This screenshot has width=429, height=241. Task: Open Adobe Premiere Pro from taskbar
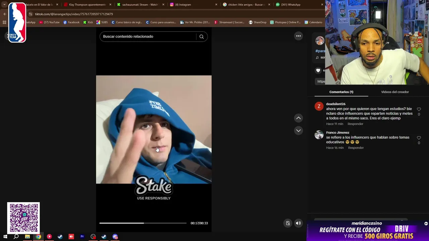82,237
